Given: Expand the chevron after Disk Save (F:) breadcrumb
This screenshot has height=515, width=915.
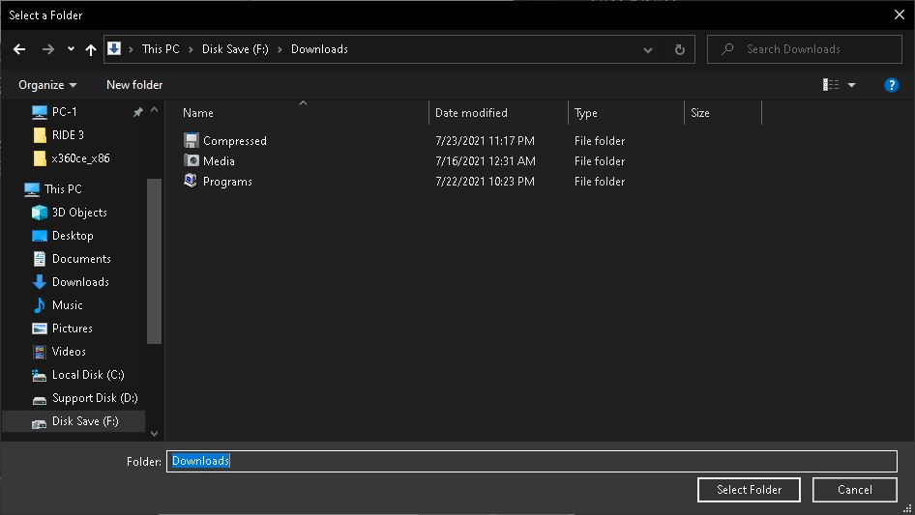Looking at the screenshot, I should pyautogui.click(x=280, y=49).
